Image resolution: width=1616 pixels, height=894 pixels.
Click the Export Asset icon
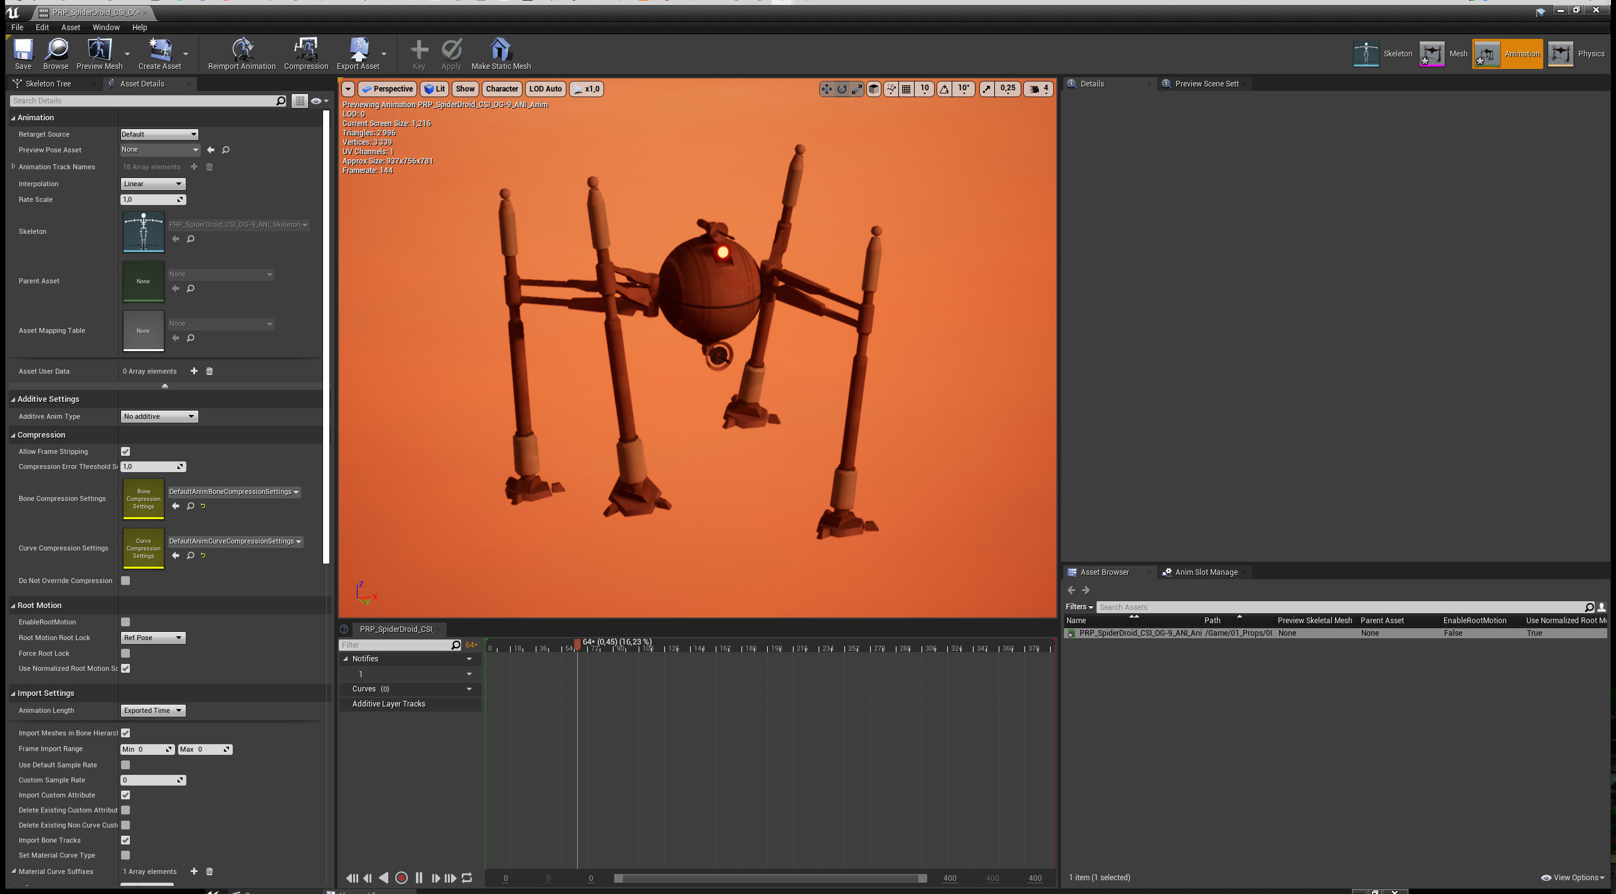(358, 53)
